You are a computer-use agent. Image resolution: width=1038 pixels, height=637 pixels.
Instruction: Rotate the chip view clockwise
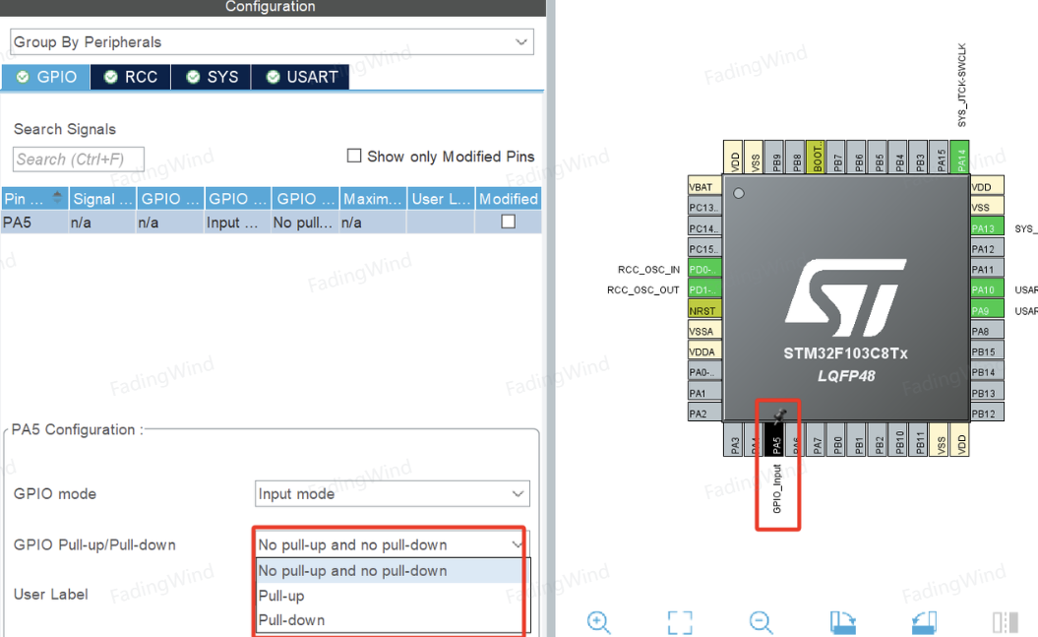843,622
